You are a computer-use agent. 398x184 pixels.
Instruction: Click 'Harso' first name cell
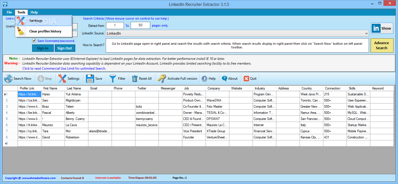[x=53, y=94]
